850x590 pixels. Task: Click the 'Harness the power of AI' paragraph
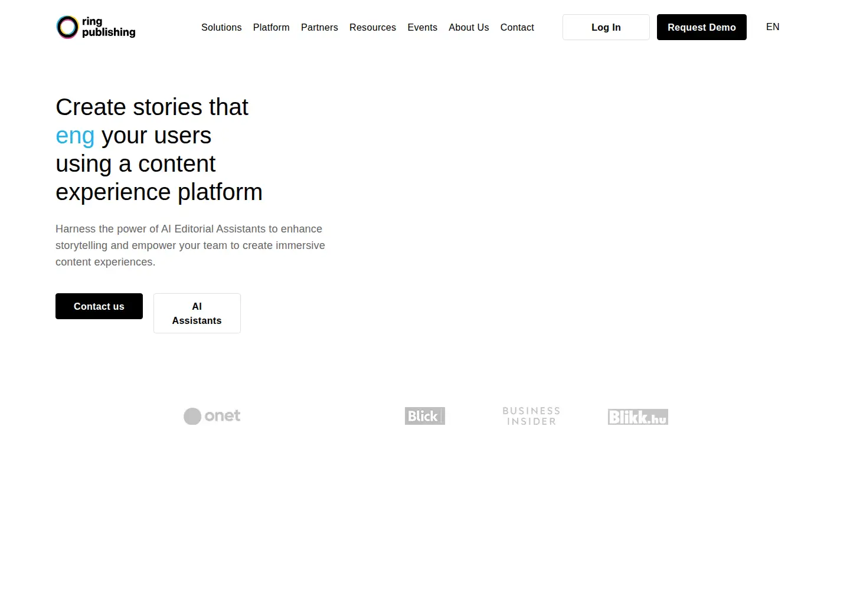click(190, 245)
